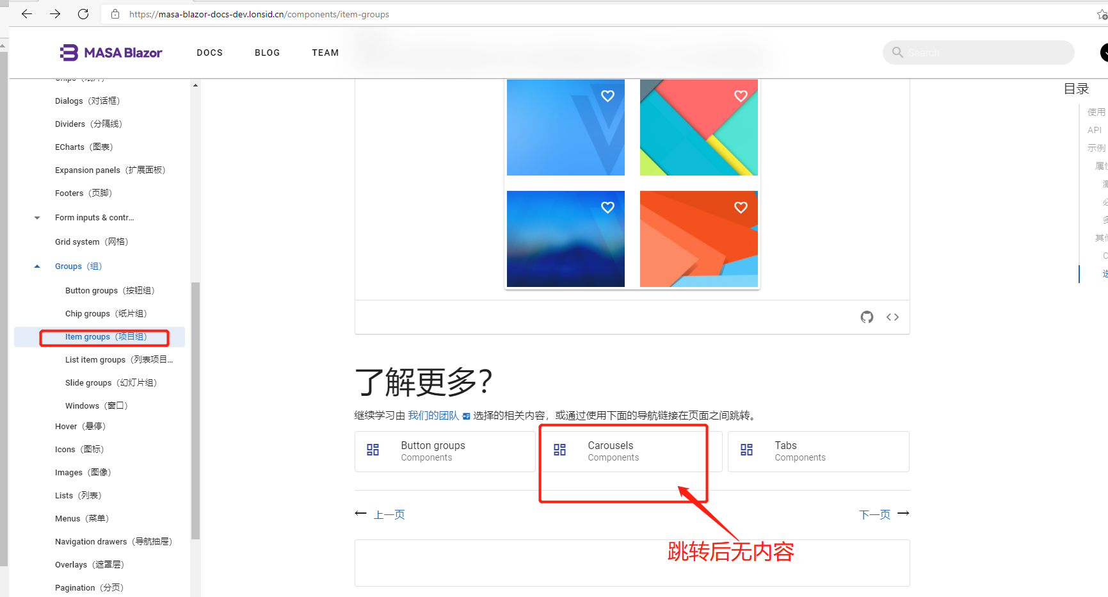Jump to 示例 in table of contents
Viewport: 1108px width, 597px height.
pos(1096,148)
